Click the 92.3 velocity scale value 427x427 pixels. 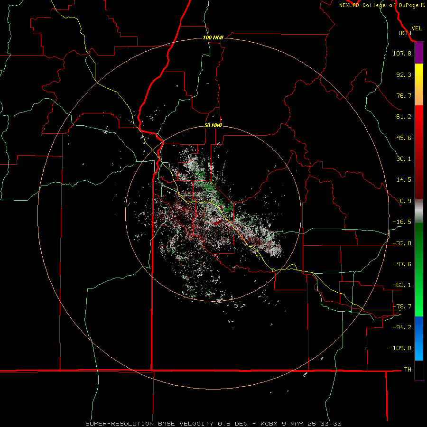[x=404, y=74]
